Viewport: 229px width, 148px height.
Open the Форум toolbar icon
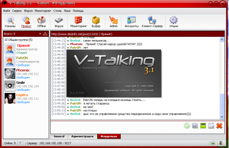(59, 22)
